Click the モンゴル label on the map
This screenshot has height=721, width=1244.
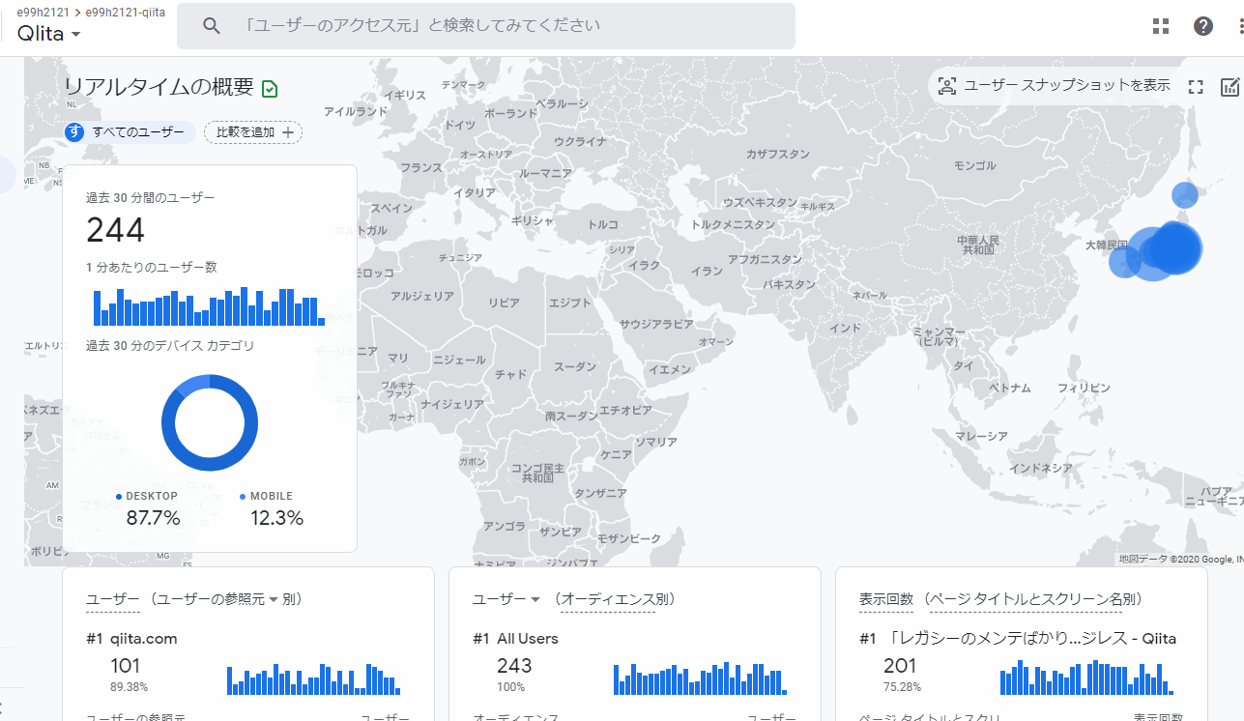pos(974,166)
